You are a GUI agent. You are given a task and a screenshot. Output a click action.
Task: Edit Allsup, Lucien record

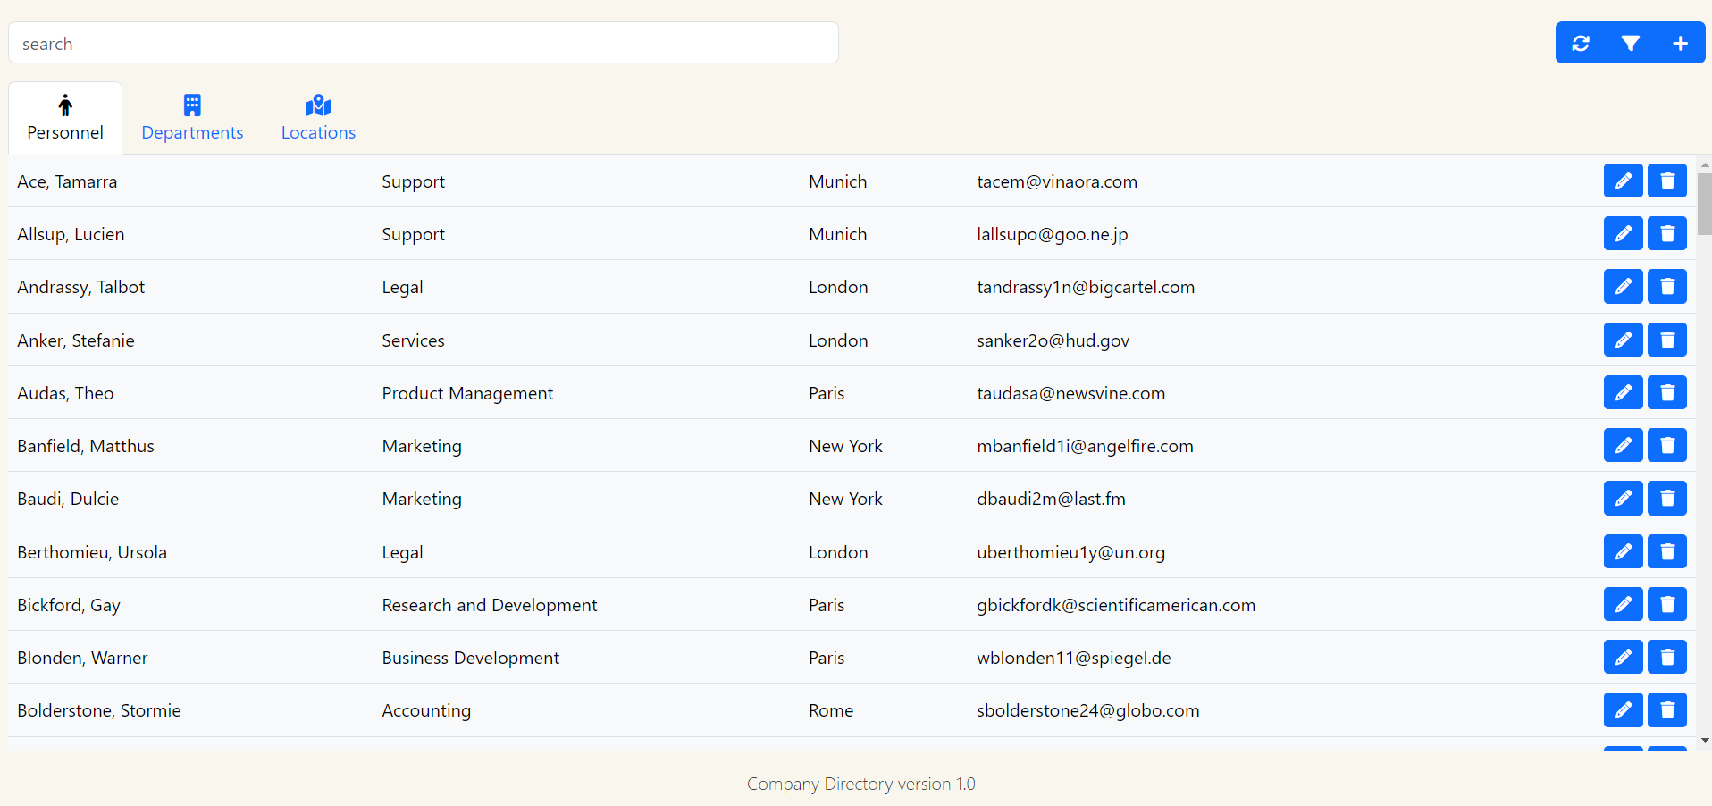point(1624,233)
